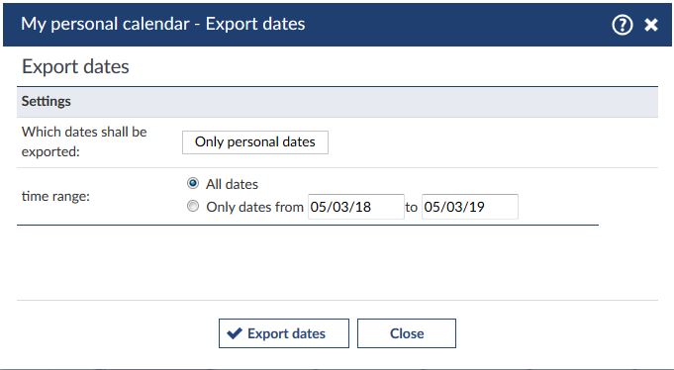This screenshot has width=674, height=370.
Task: Click the Only dates from label
Action: 255,207
